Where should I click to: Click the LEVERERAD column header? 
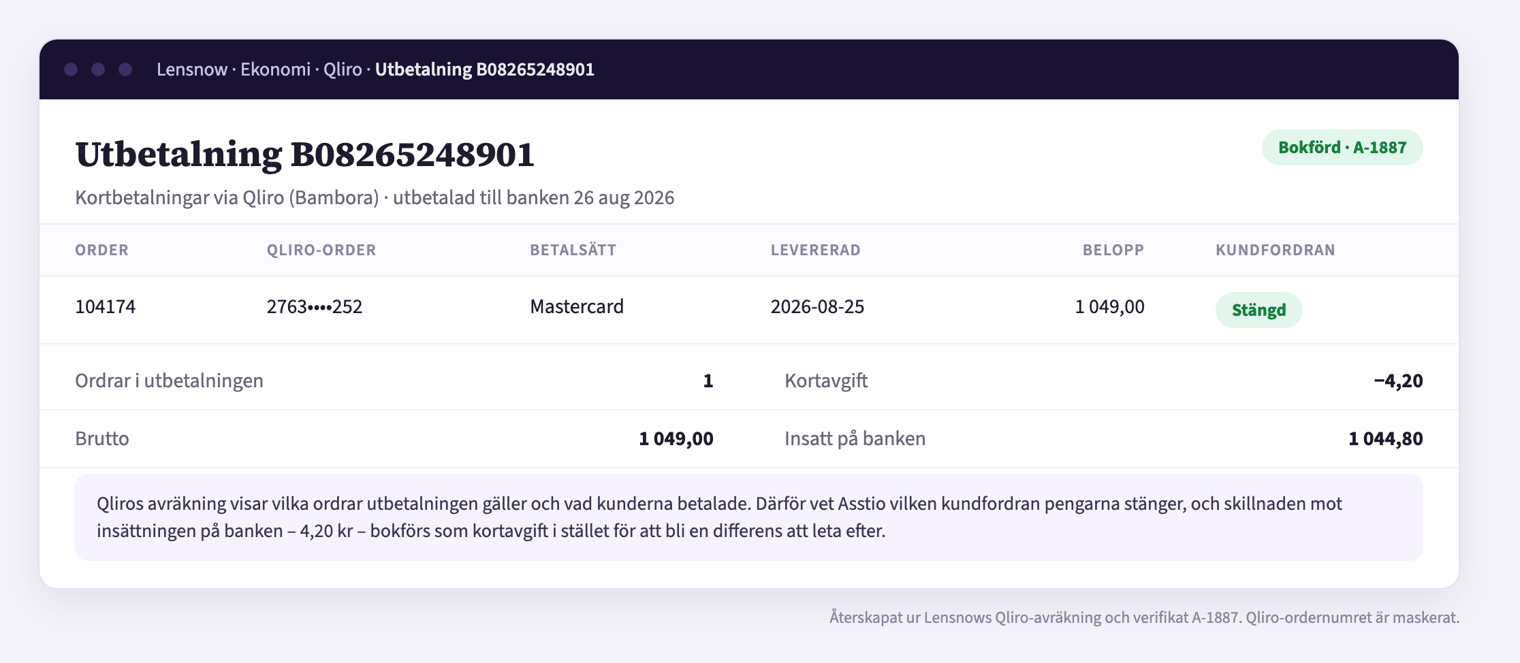tap(815, 250)
